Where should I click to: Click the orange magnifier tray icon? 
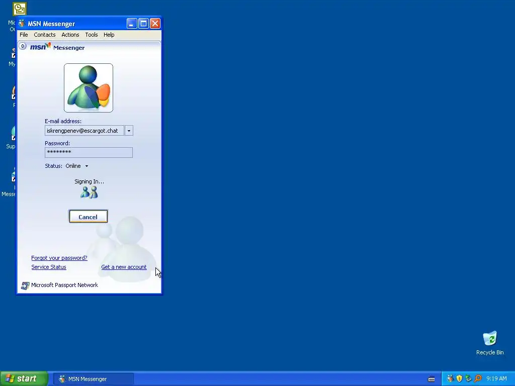478,379
